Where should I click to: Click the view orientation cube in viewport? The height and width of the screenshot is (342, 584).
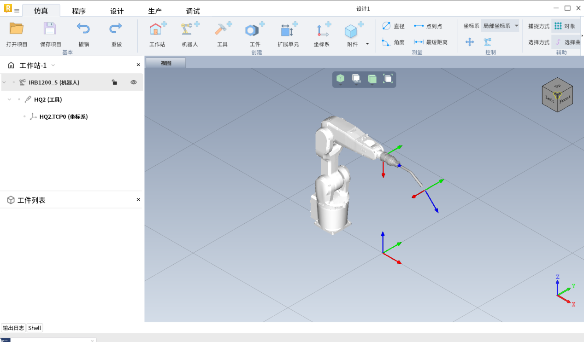[557, 95]
